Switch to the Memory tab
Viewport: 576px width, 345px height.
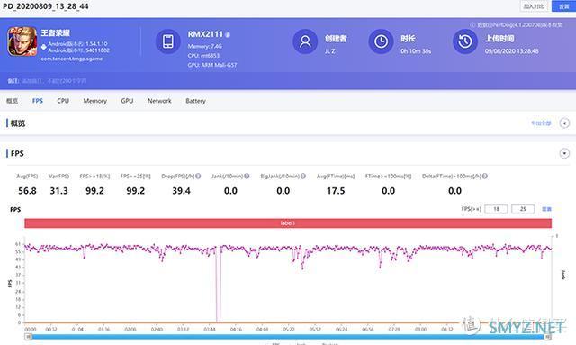94,101
